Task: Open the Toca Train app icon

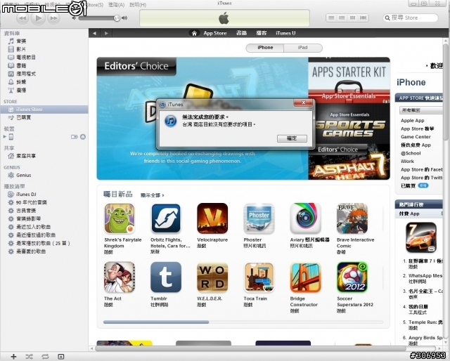Action: (259, 277)
